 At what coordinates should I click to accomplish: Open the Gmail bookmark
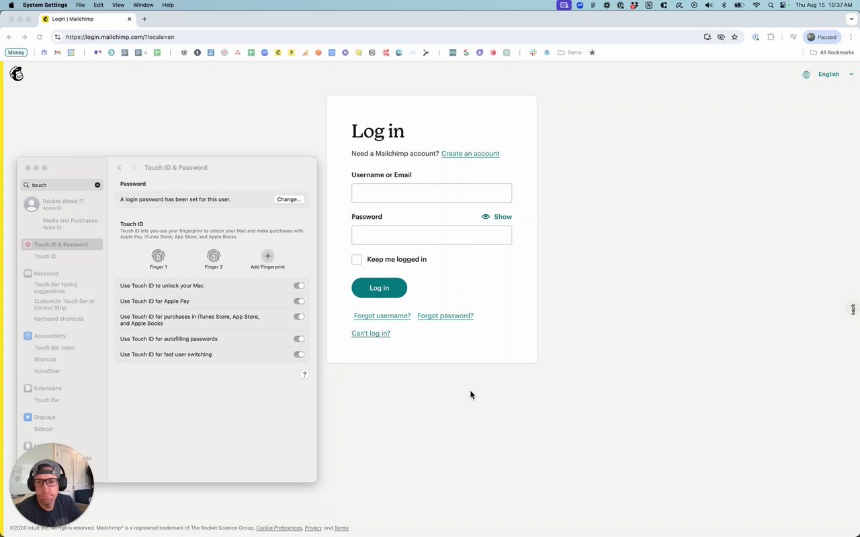coord(57,52)
